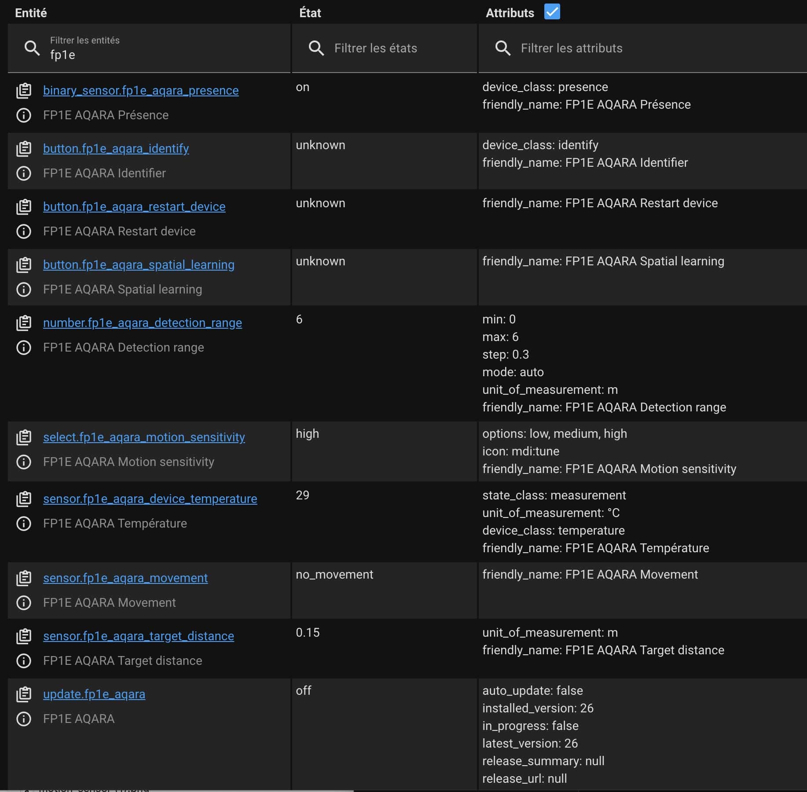Open sensor.fp1e_aqara_device_temperature link
The image size is (807, 792).
pyautogui.click(x=150, y=499)
